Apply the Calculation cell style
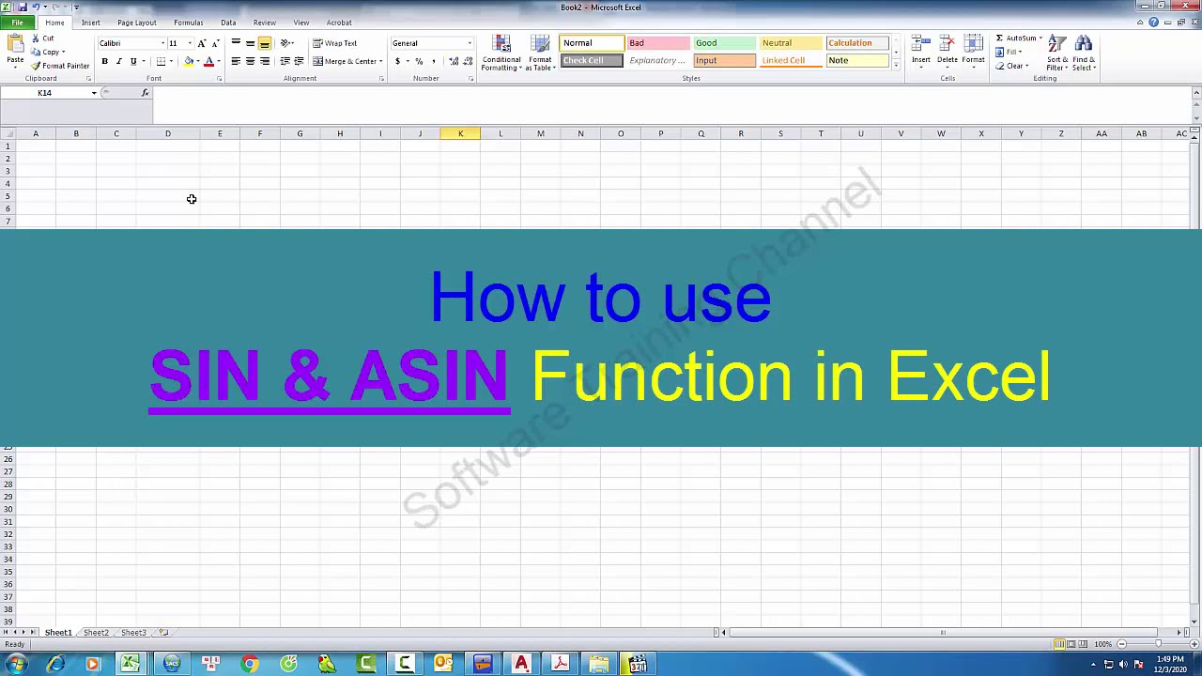The image size is (1202, 676). tap(856, 43)
